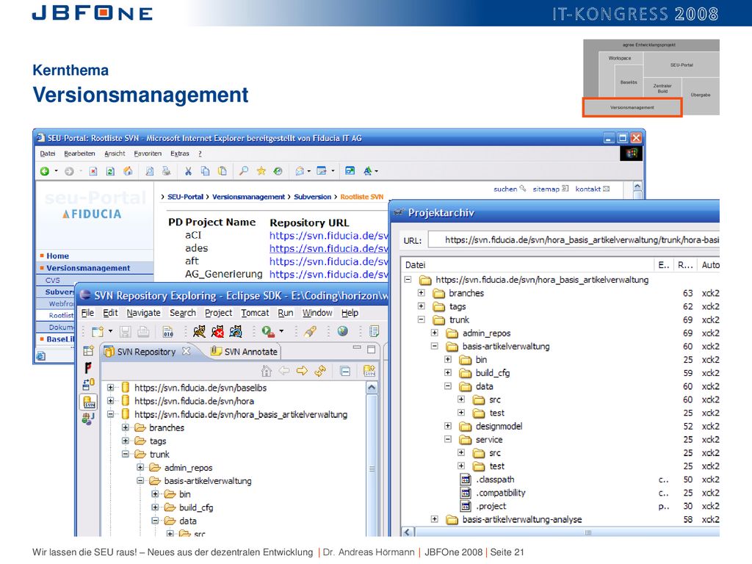Restart Tomcat using the third cat icon
This screenshot has height=564, width=752.
coord(236,331)
